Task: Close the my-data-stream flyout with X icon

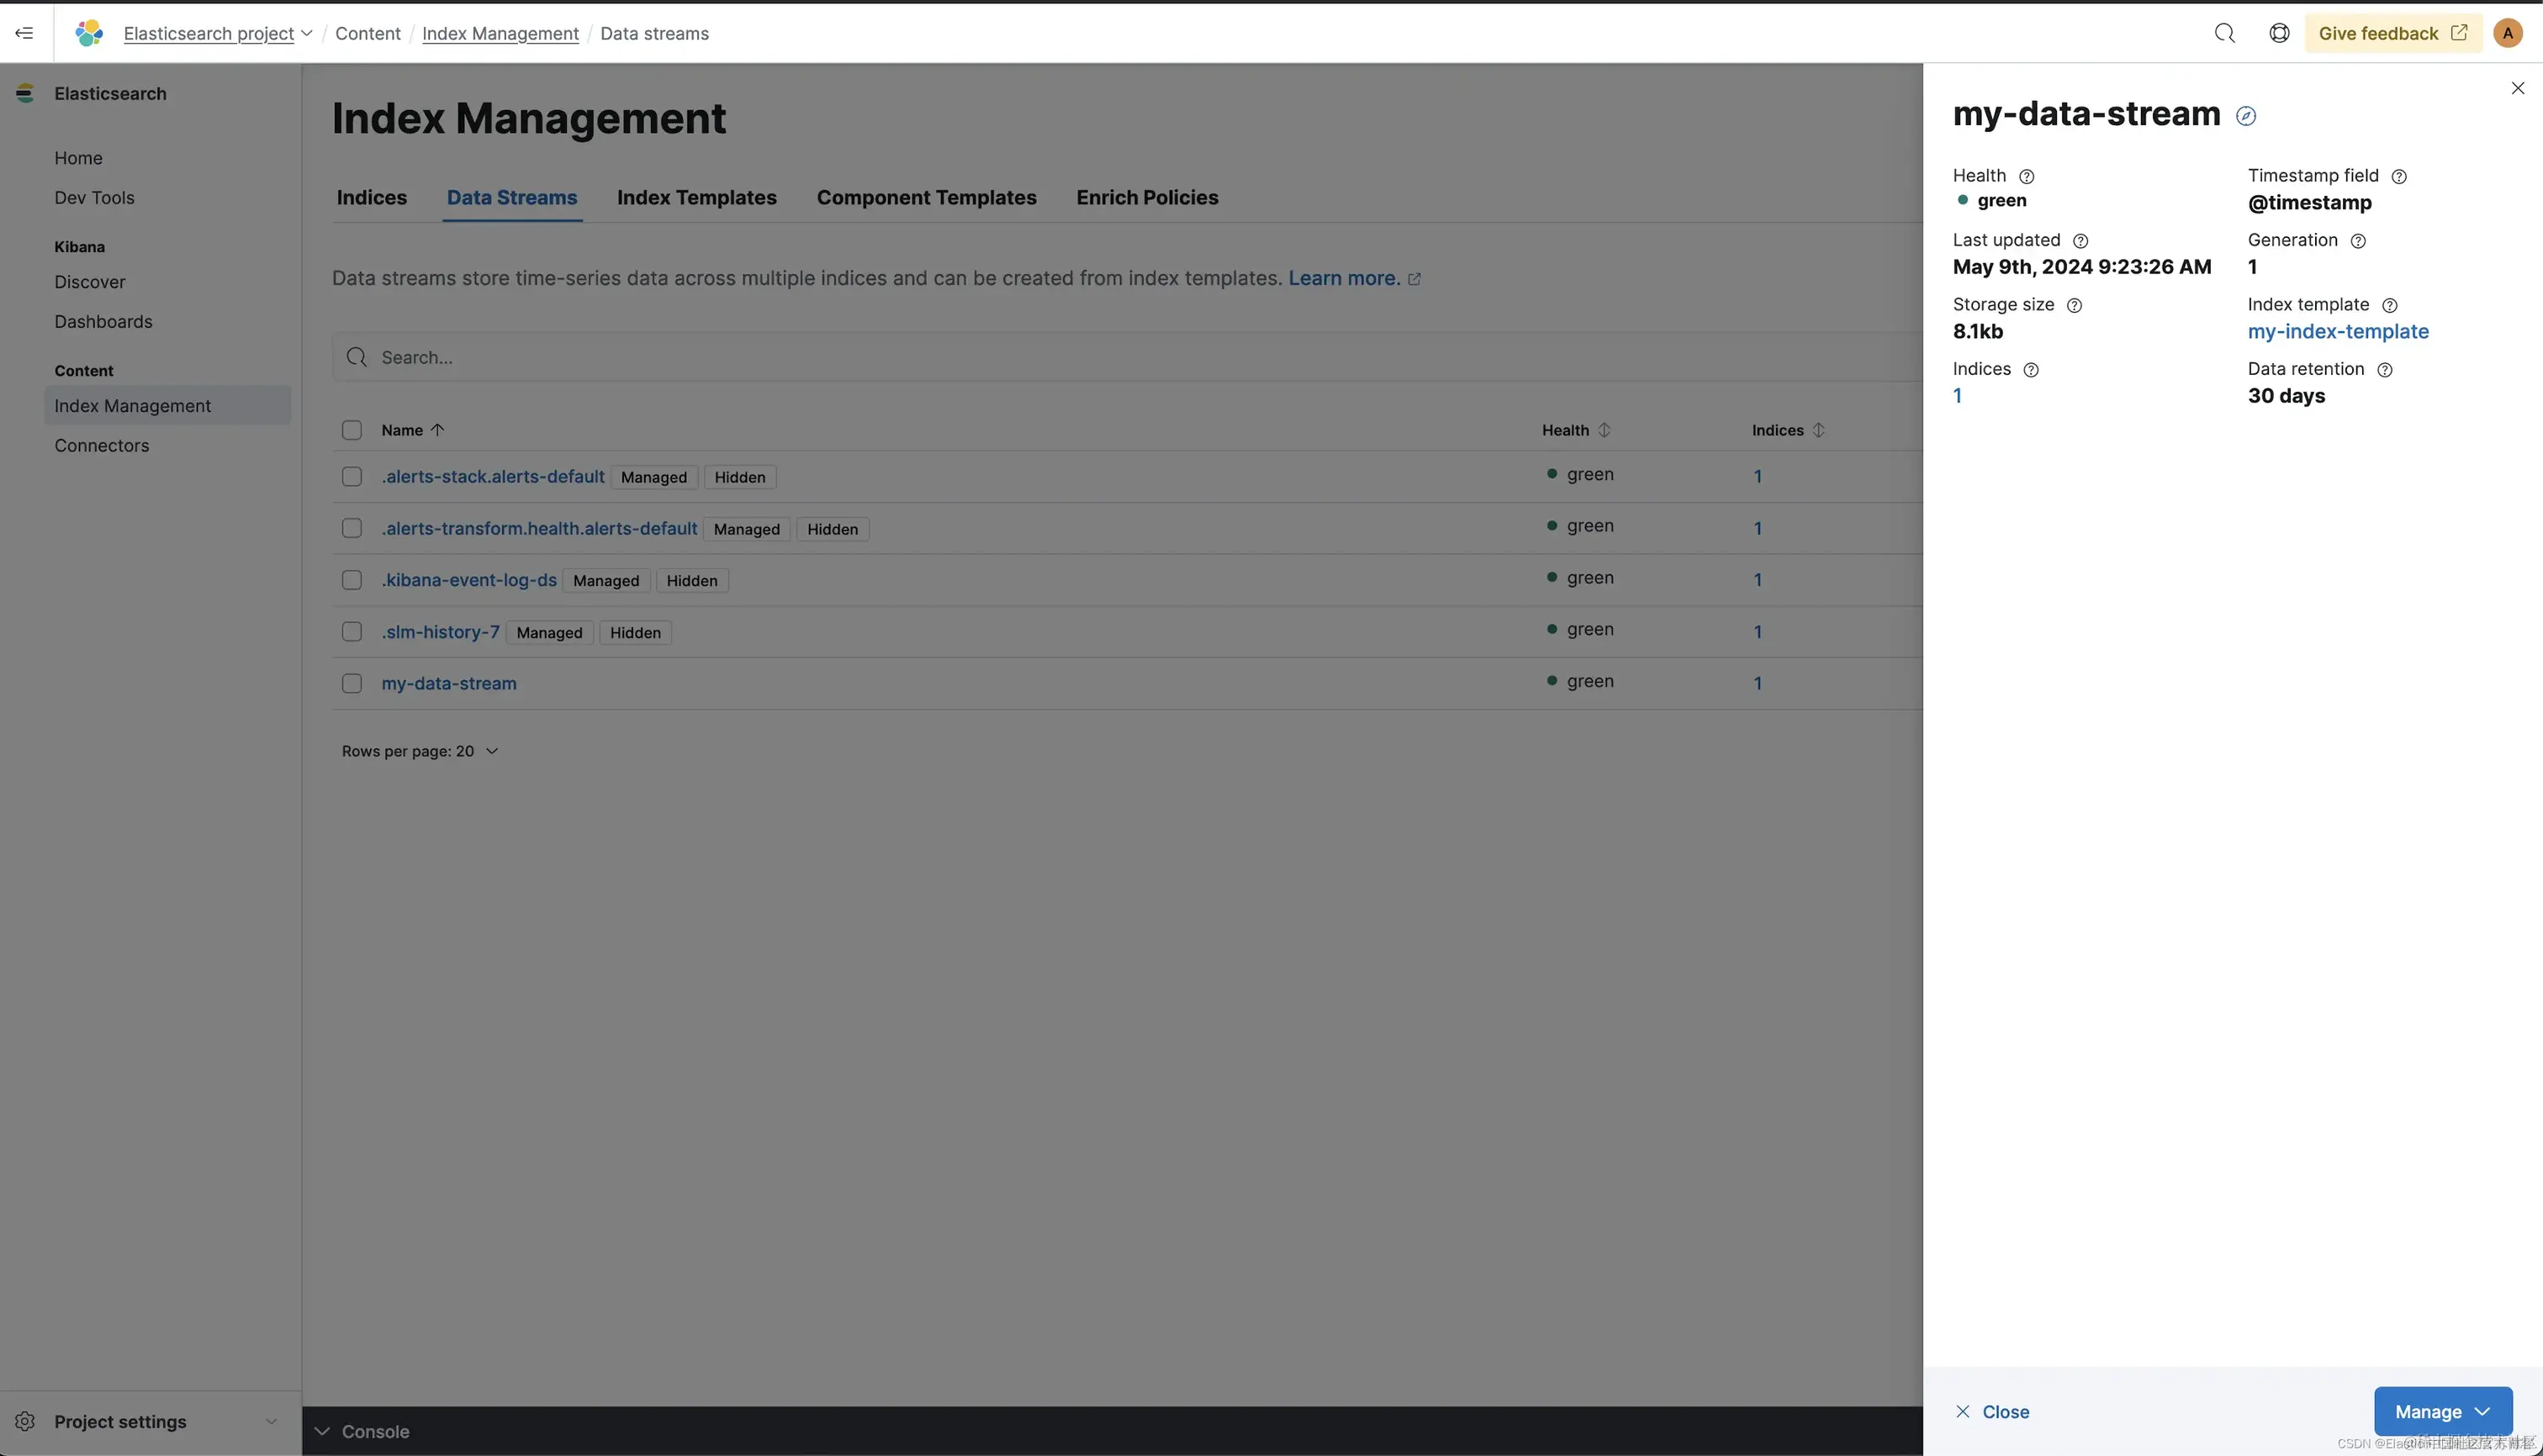Action: pos(2517,88)
